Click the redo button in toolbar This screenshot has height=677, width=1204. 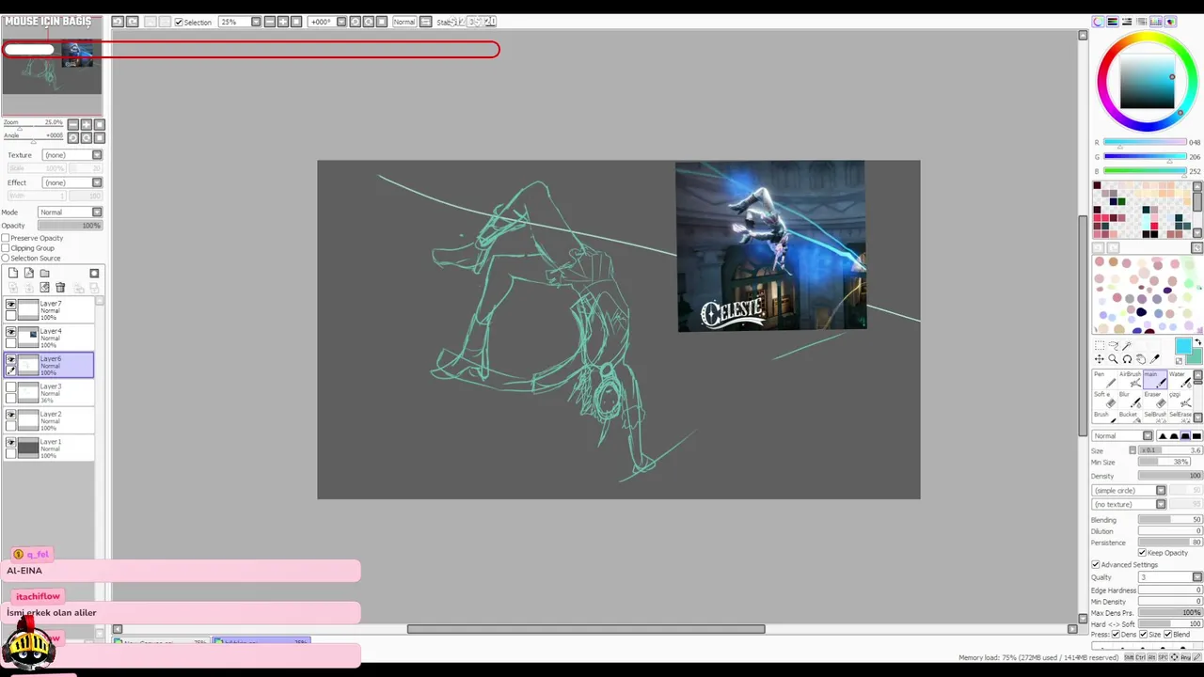pyautogui.click(x=133, y=22)
